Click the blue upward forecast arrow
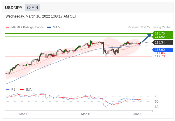 (x=146, y=38)
